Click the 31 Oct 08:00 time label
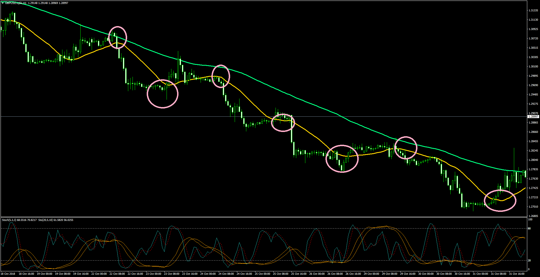The width and height of the screenshot is (540, 277). point(499,274)
